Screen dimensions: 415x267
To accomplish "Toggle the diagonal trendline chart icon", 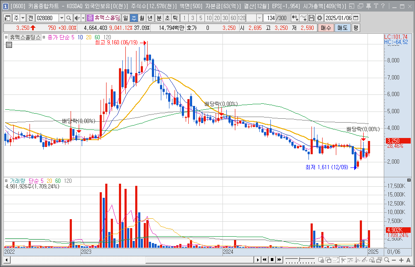I will 365,260.
